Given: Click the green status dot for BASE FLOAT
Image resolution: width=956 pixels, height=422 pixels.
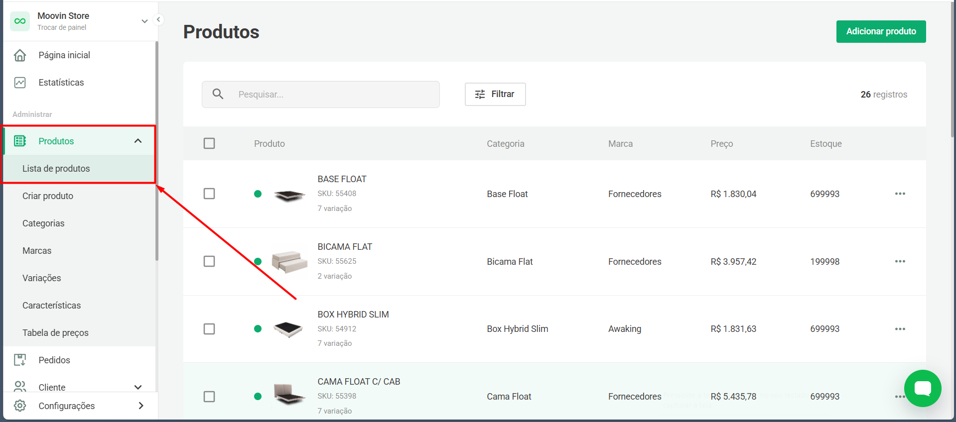Looking at the screenshot, I should (258, 194).
